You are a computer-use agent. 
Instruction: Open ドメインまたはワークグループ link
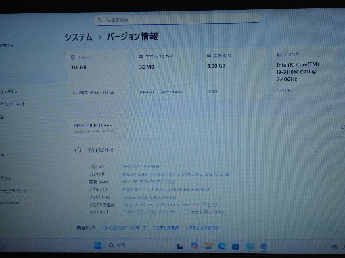[124, 228]
